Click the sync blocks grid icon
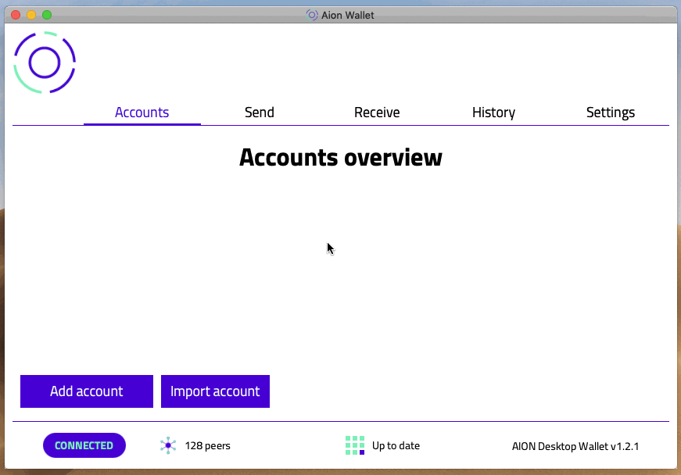 355,445
